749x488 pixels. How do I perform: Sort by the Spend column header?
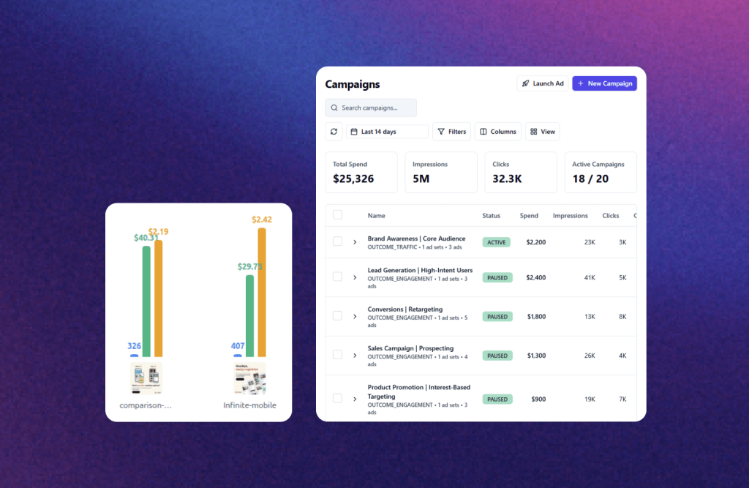click(x=529, y=216)
